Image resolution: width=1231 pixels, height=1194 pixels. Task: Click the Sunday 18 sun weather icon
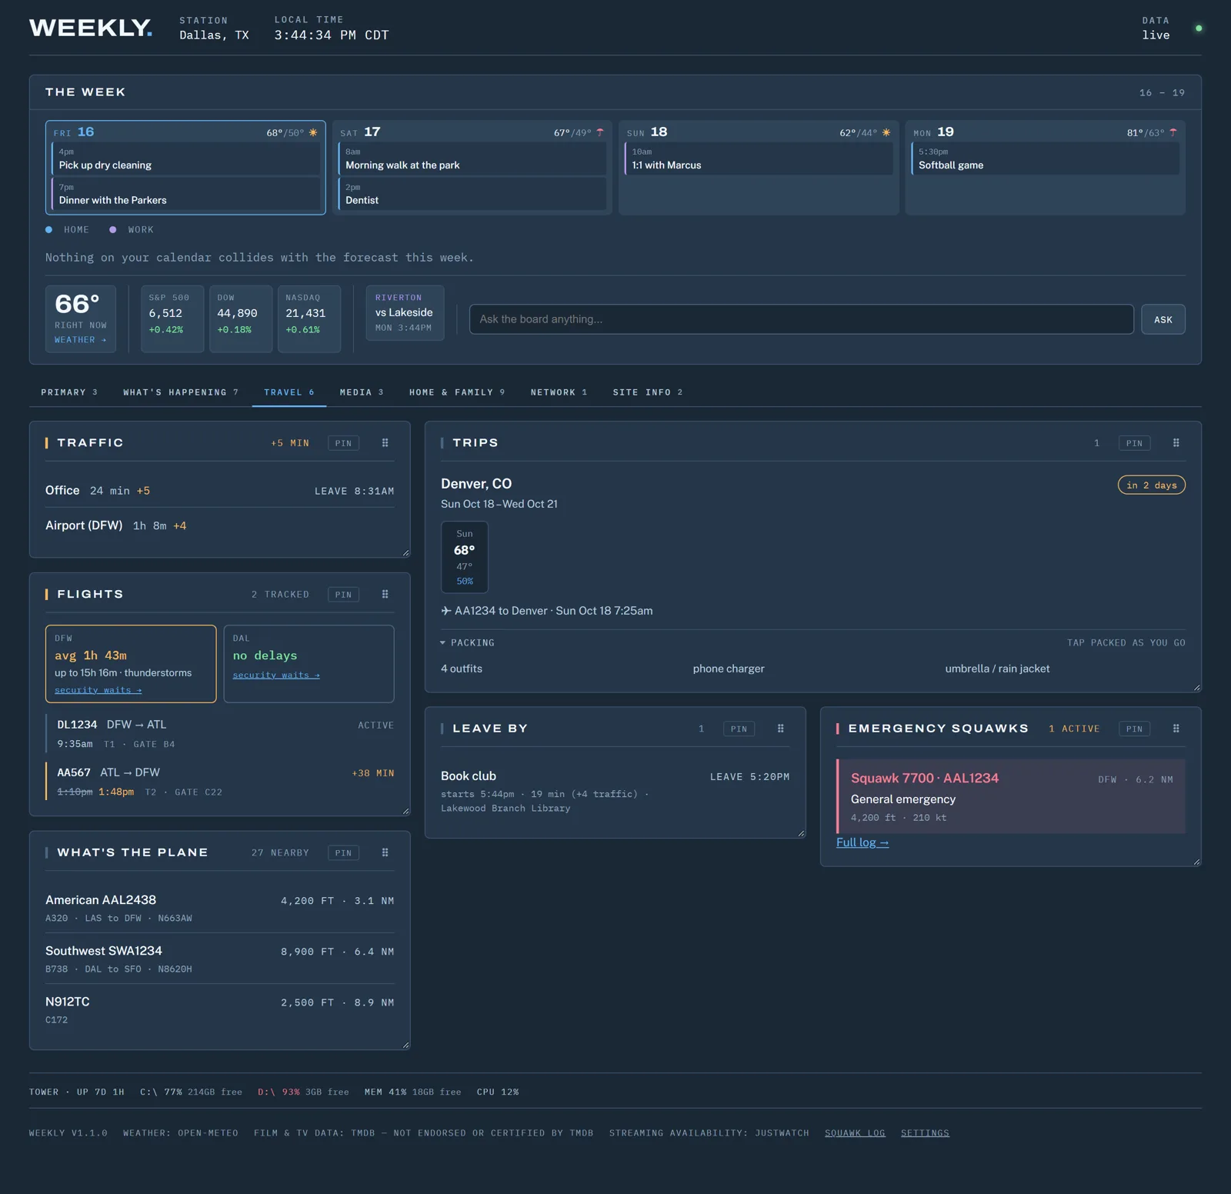coord(886,132)
